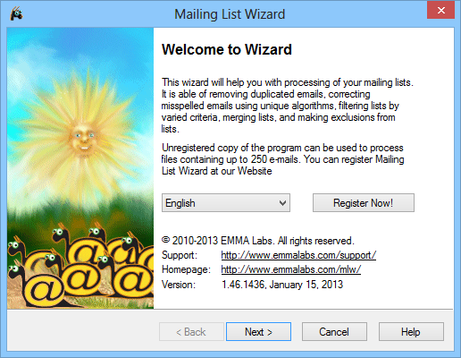The height and width of the screenshot is (358, 461).
Task: Click the copyright symbol before 2010-2013
Action: click(x=166, y=240)
